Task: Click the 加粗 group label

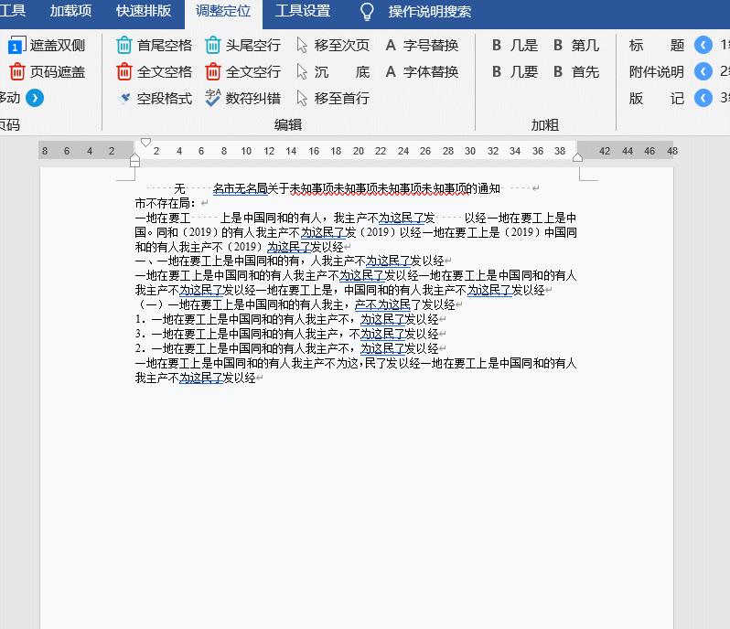Action: (x=544, y=124)
